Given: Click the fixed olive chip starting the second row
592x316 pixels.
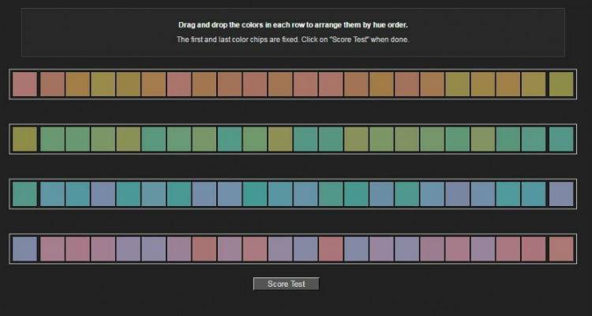Looking at the screenshot, I should click(24, 139).
